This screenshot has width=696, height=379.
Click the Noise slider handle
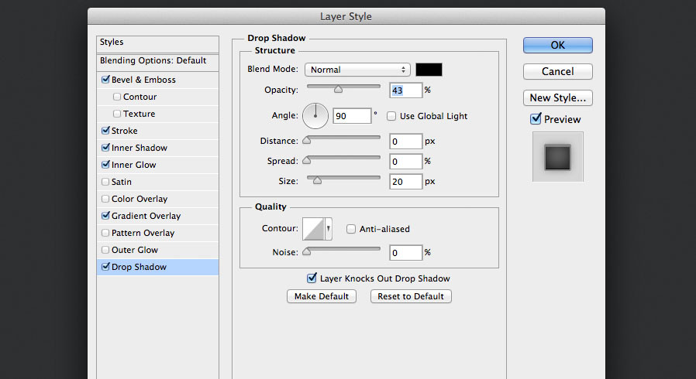tap(307, 251)
